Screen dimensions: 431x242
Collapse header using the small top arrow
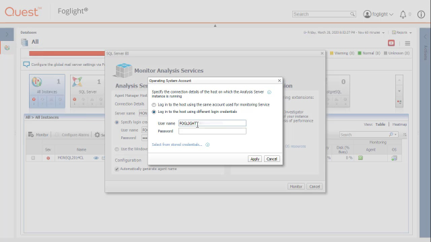click(215, 26)
